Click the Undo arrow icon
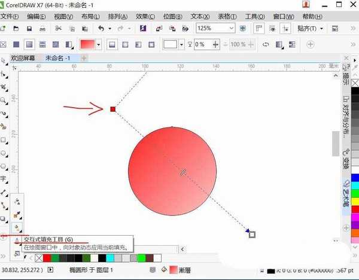359x280 pixels. click(101, 28)
